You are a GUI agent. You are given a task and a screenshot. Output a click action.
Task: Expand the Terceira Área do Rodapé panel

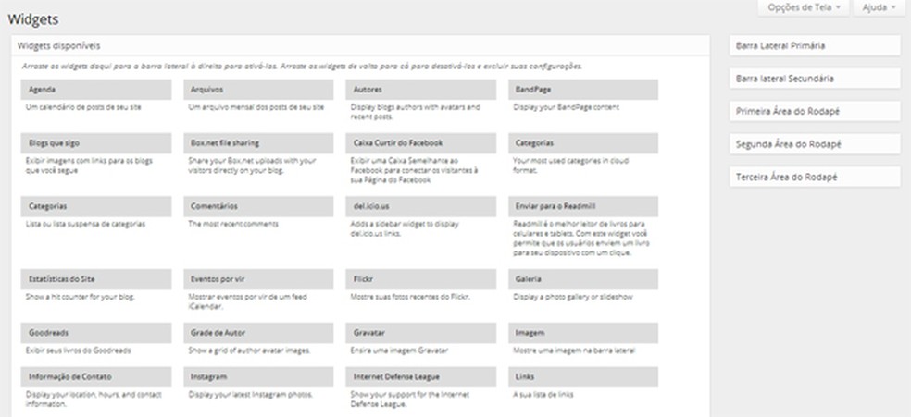(x=814, y=177)
